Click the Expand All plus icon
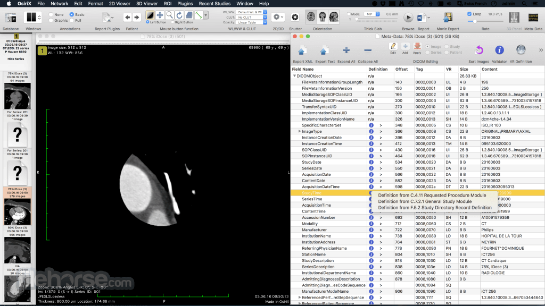Viewport: 545px width, 306px height. click(x=346, y=50)
